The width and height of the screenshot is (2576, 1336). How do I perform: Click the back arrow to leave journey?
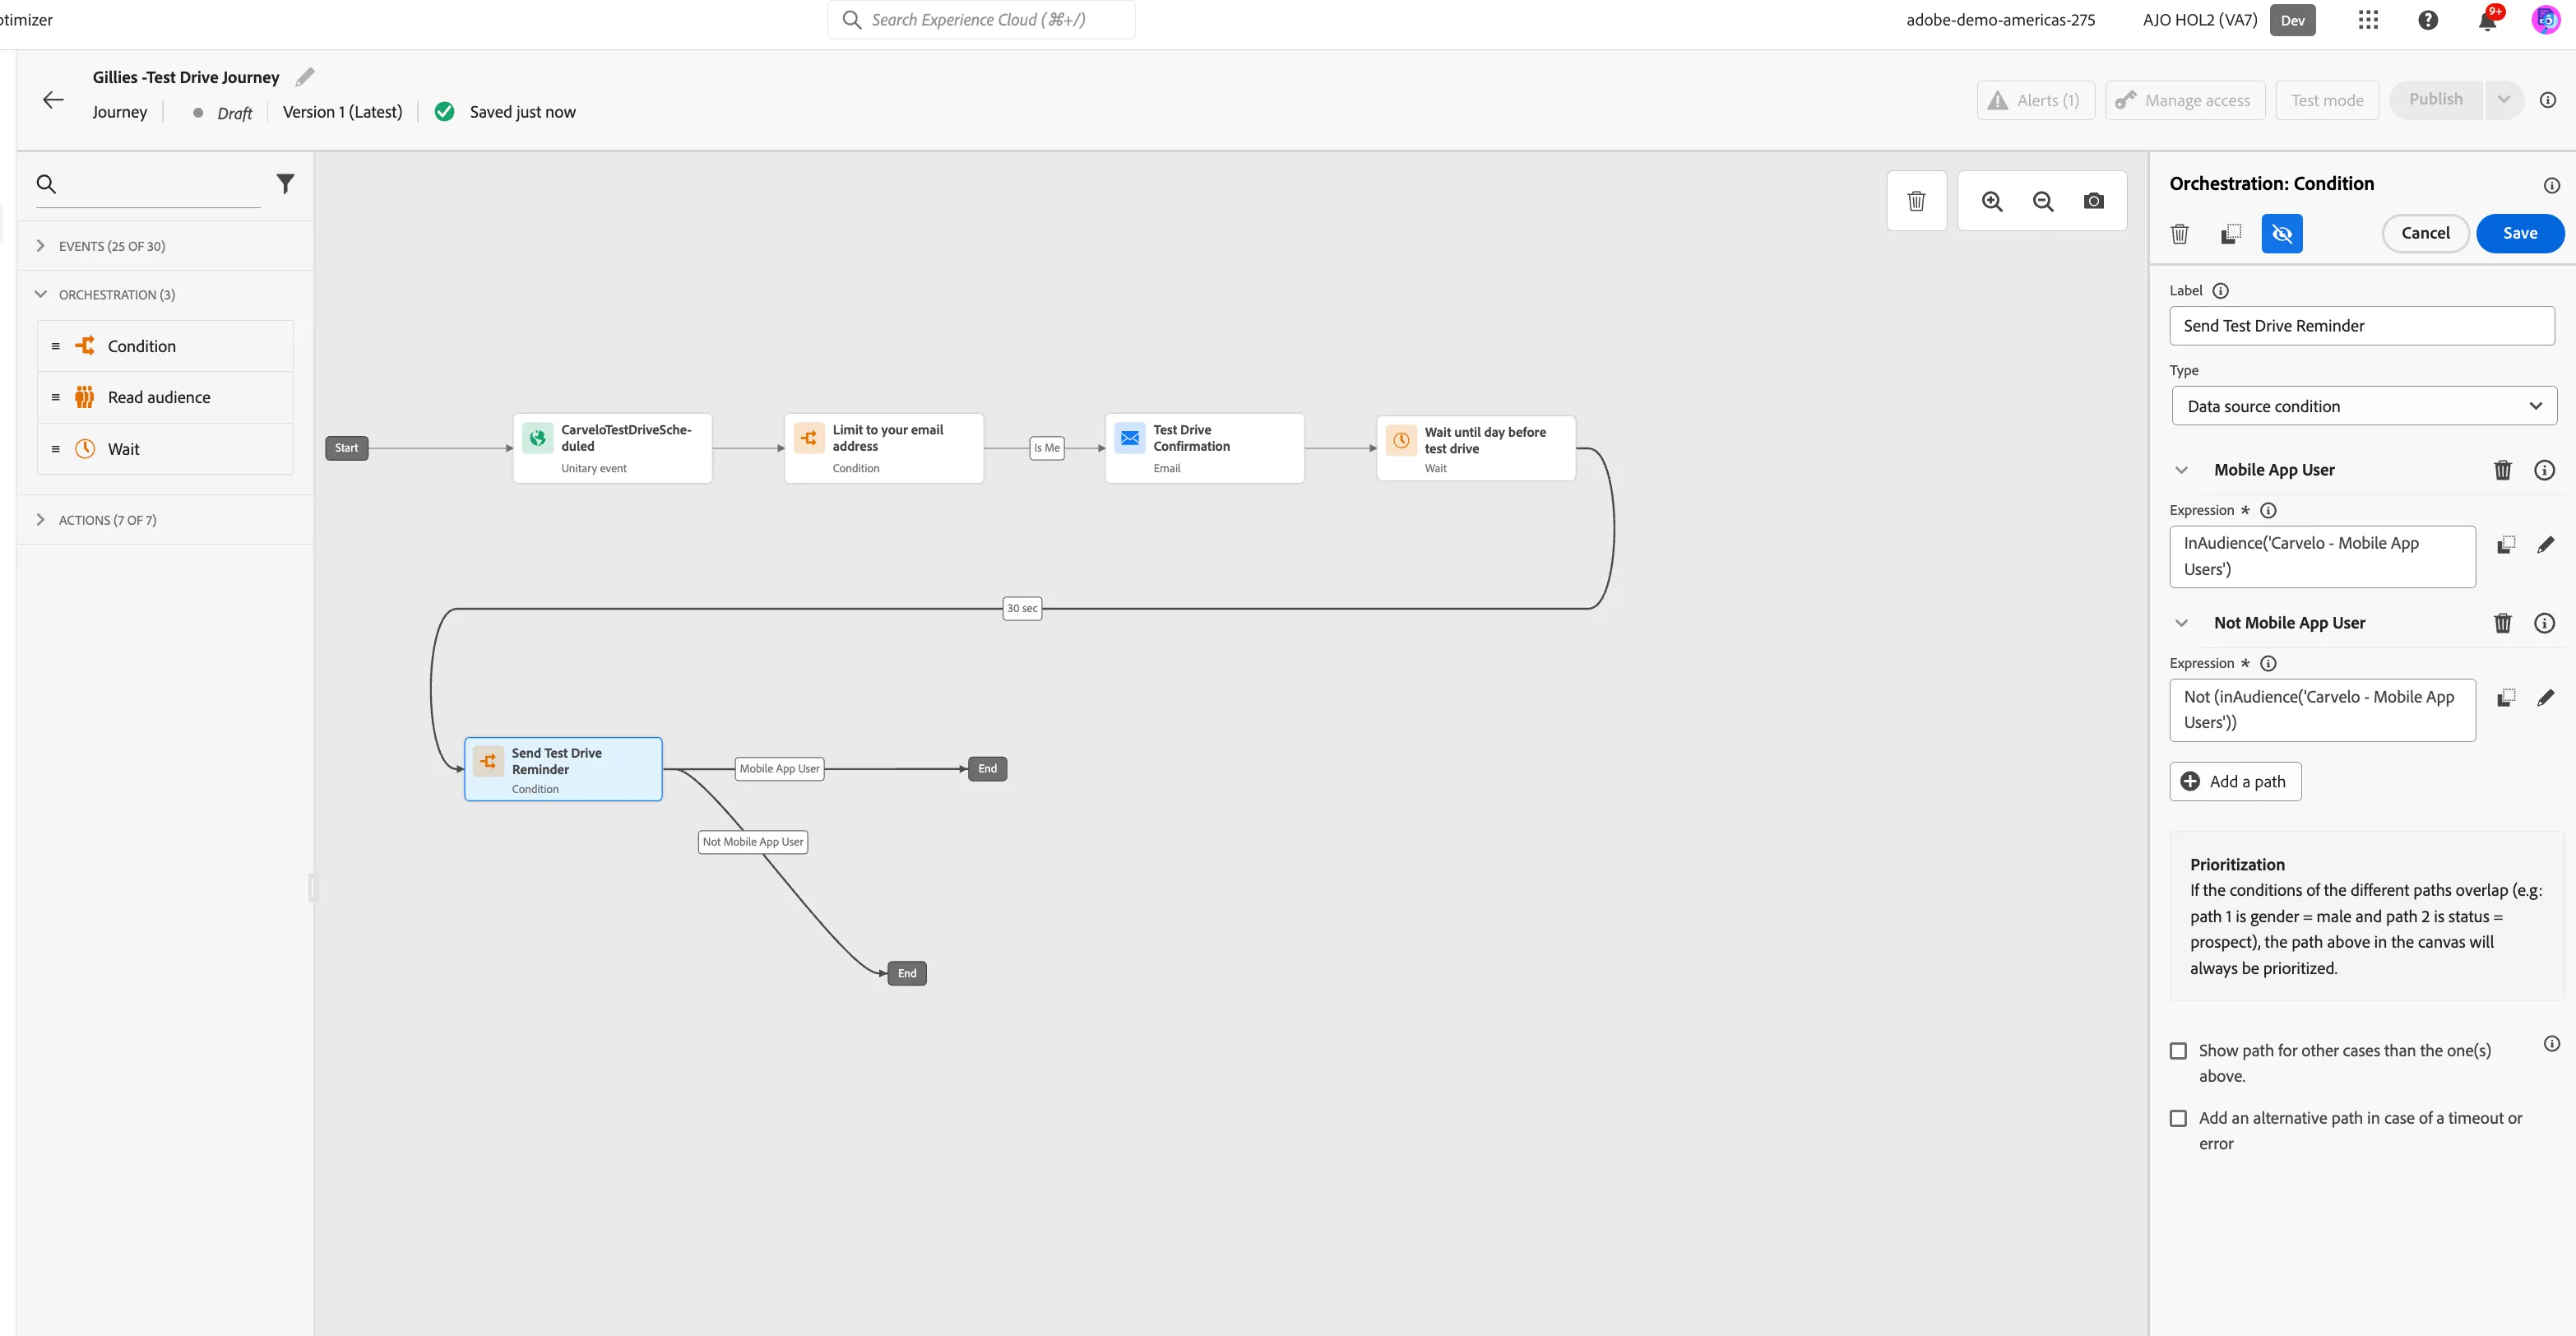[x=54, y=99]
